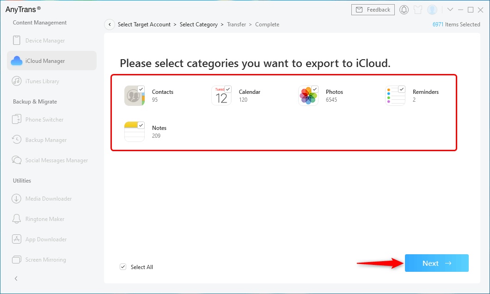This screenshot has height=294, width=490.
Task: Open the user account avatar icon
Action: pyautogui.click(x=432, y=10)
